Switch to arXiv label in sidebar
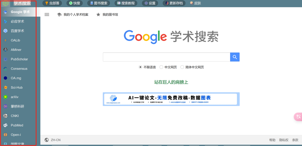Viewport: 302px width, 146px height. (x=14, y=97)
